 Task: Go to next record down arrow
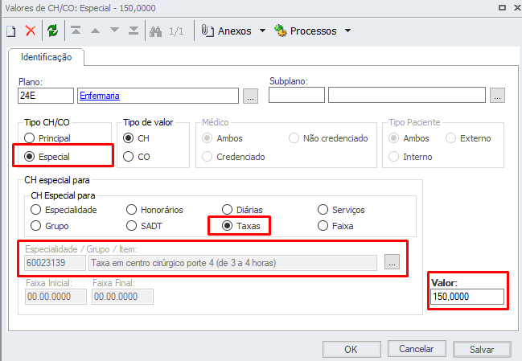pyautogui.click(x=114, y=31)
